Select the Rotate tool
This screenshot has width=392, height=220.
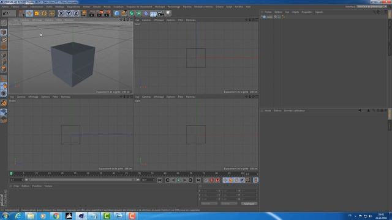click(x=44, y=13)
